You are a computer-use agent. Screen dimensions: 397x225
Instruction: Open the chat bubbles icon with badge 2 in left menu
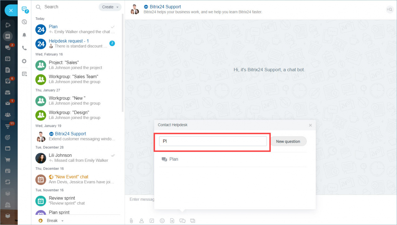point(8,47)
